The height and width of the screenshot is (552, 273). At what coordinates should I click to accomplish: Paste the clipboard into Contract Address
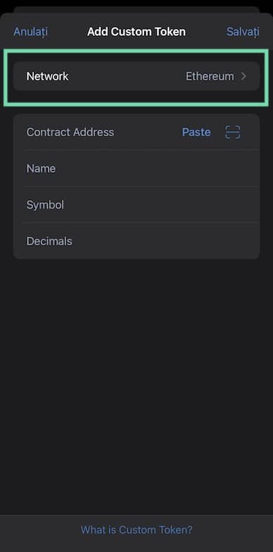pos(196,133)
